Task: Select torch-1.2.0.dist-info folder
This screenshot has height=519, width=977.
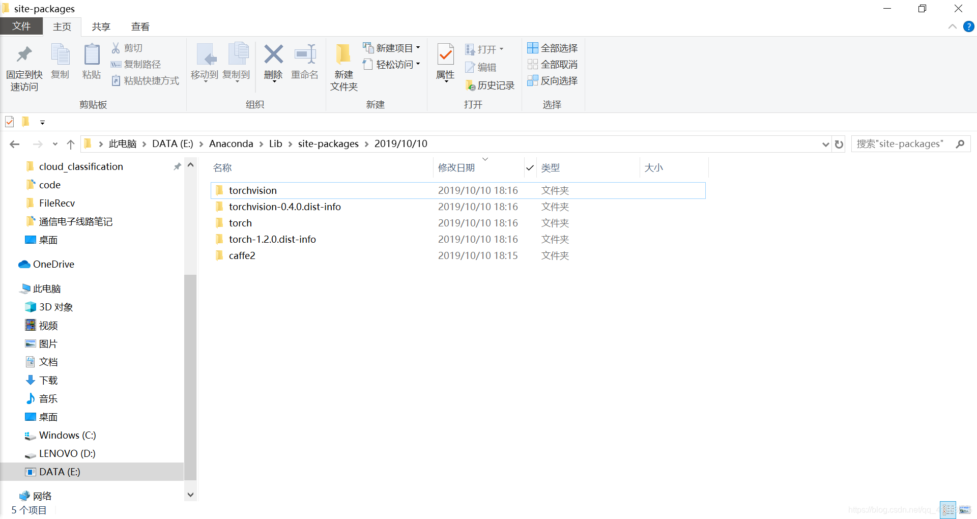Action: (457, 239)
